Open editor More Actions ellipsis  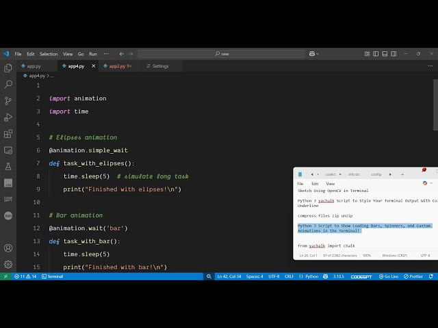coord(430,66)
